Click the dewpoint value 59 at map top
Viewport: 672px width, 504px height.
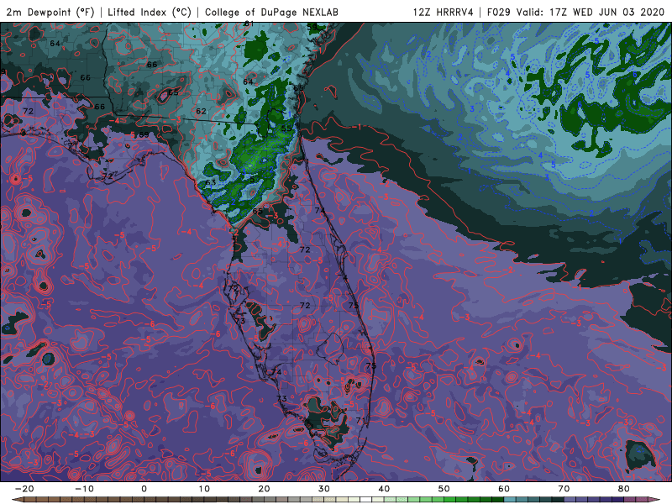coord(312,28)
